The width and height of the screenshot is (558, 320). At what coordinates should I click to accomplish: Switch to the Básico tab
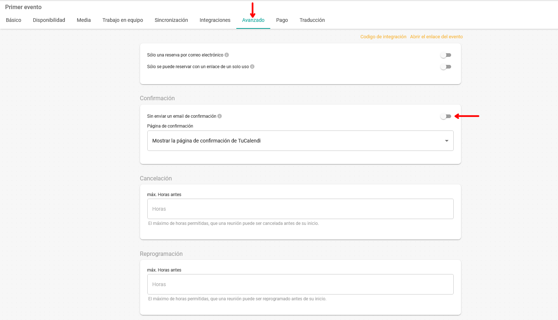pos(13,20)
